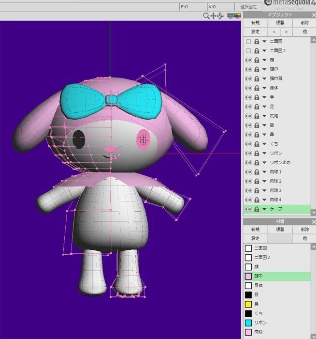The width and height of the screenshot is (316, 339).
Task: Click 新規 in the object panel
Action: (x=256, y=22)
